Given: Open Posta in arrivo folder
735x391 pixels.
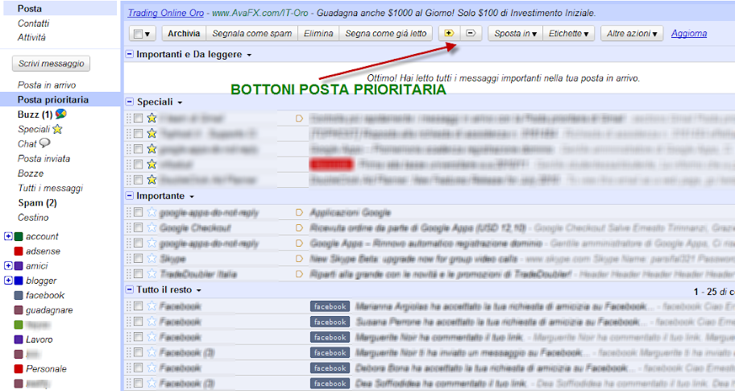Looking at the screenshot, I should click(x=47, y=85).
